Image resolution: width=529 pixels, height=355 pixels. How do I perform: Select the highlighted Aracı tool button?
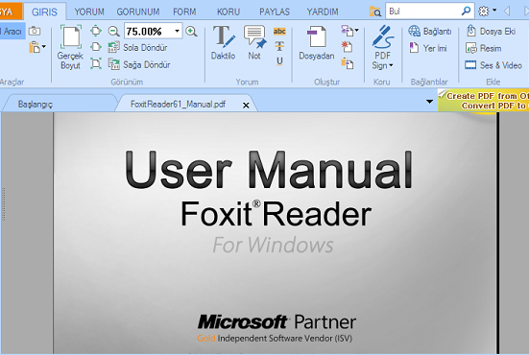click(12, 32)
